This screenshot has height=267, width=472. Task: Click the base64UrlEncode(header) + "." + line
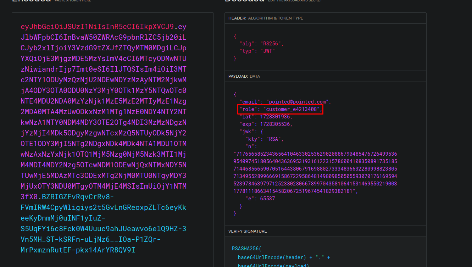pyautogui.click(x=284, y=257)
